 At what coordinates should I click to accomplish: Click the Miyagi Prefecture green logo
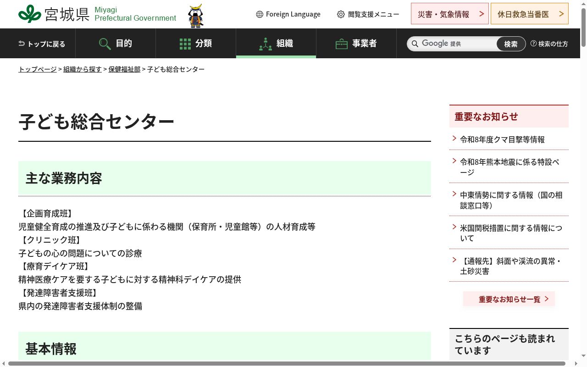[x=30, y=14]
